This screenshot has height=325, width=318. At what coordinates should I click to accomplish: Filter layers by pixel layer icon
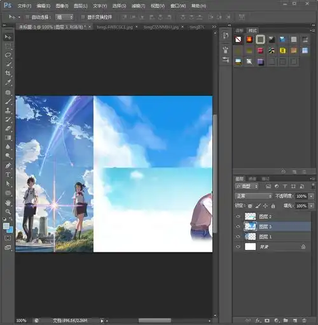(268, 186)
